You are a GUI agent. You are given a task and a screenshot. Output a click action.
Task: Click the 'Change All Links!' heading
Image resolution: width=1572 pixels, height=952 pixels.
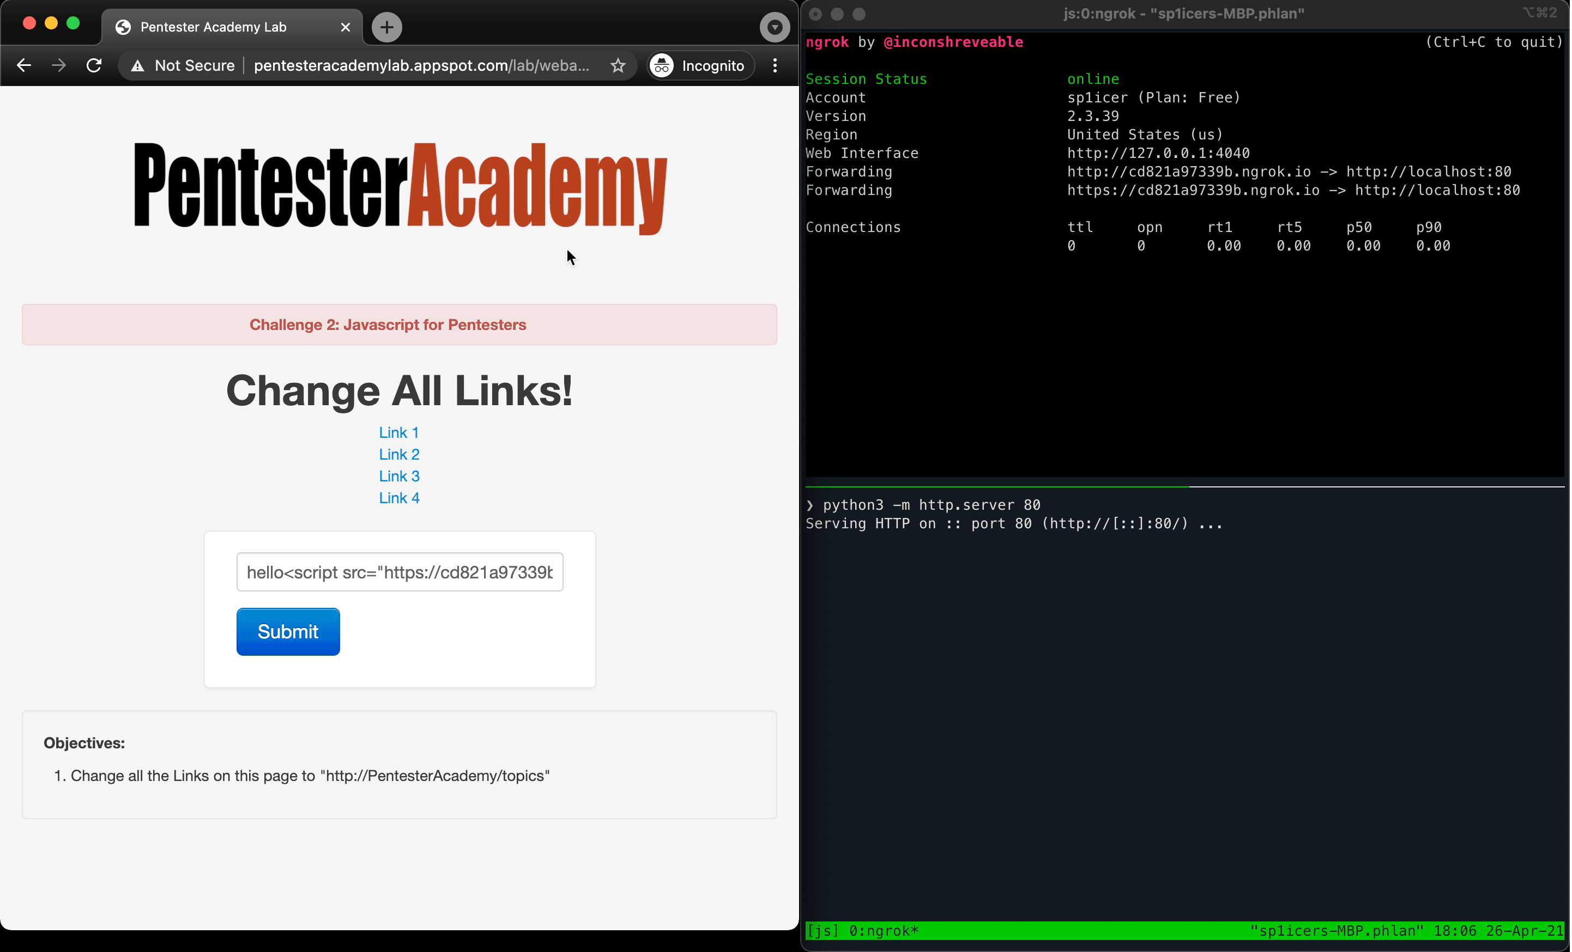coord(400,391)
